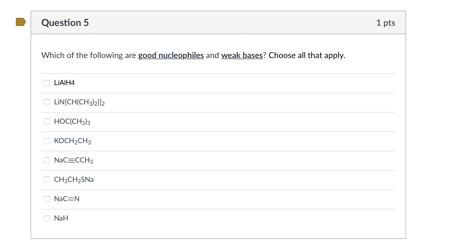Click the KOCH2CH3 answer label text

tap(72, 141)
